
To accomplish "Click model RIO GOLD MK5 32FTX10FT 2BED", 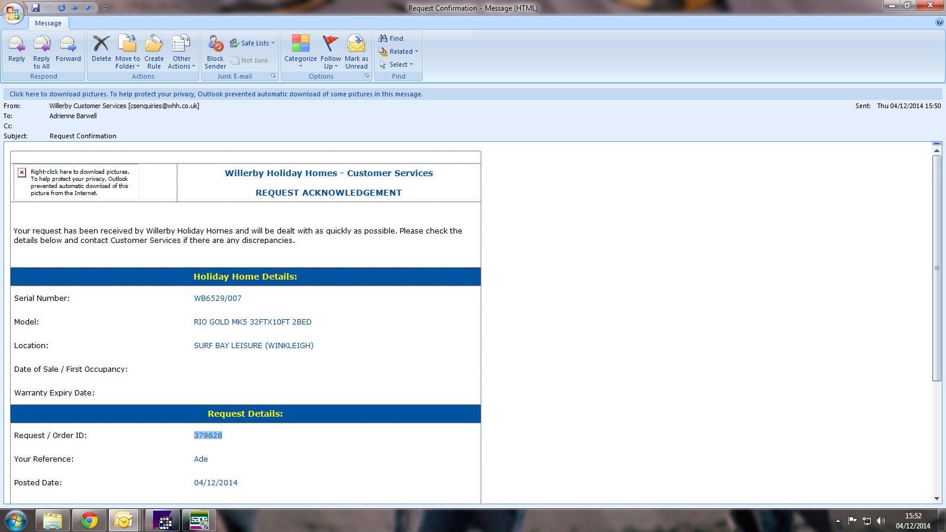I will click(252, 322).
